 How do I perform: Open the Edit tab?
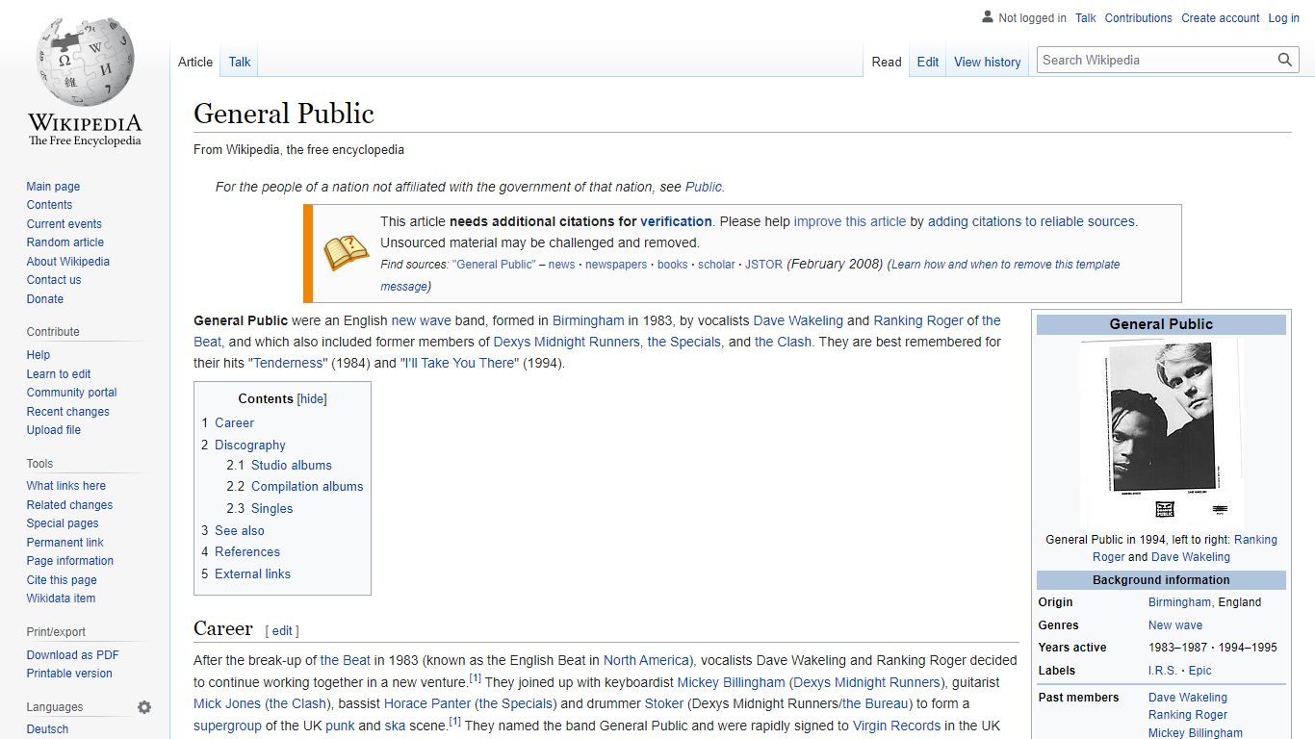[x=928, y=62]
